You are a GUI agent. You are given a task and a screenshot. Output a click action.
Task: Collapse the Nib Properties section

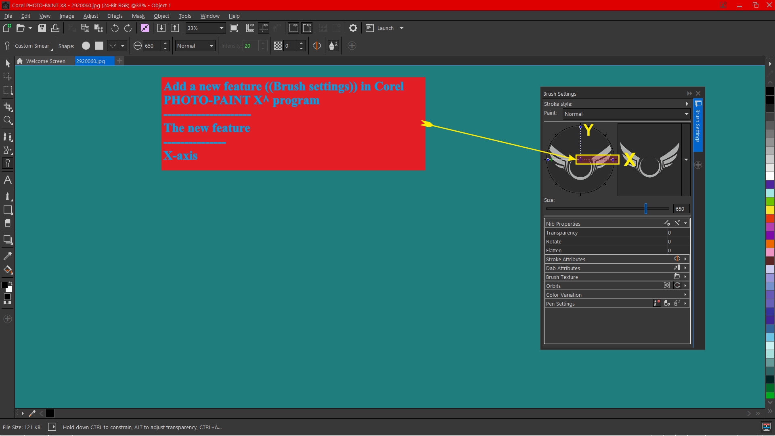pos(685,223)
